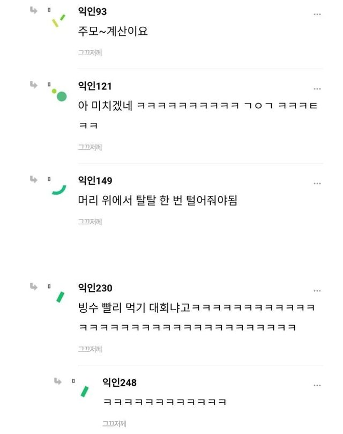Open the more options menu for 익인248's reply

pos(317,386)
